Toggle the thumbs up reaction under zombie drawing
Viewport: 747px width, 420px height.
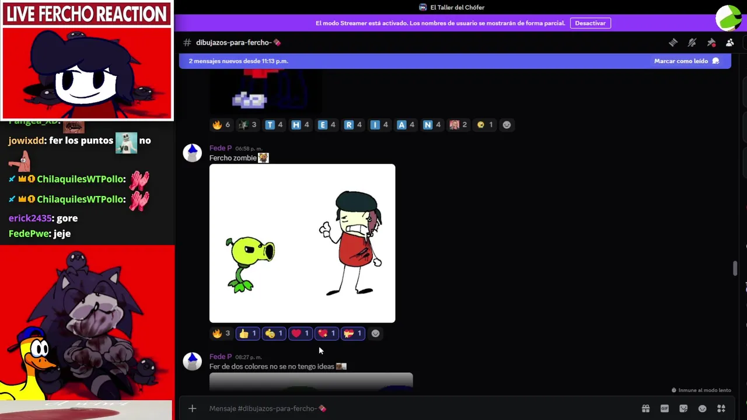(247, 334)
